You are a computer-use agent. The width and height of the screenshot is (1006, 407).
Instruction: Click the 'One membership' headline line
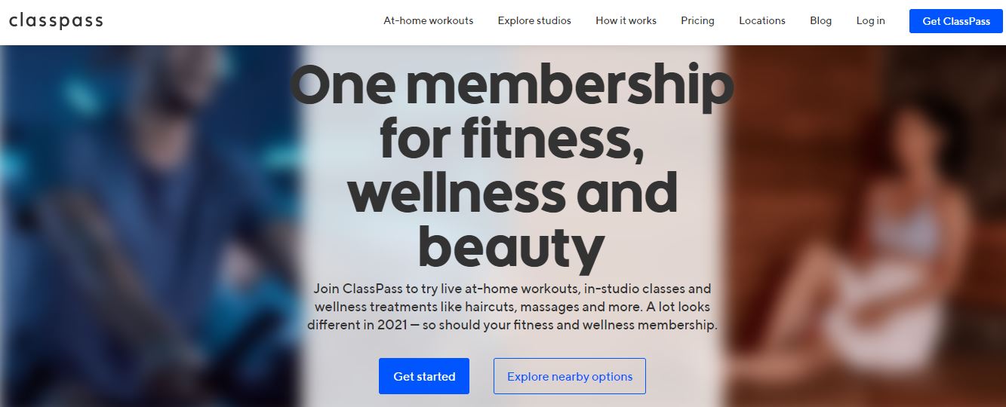[512, 86]
